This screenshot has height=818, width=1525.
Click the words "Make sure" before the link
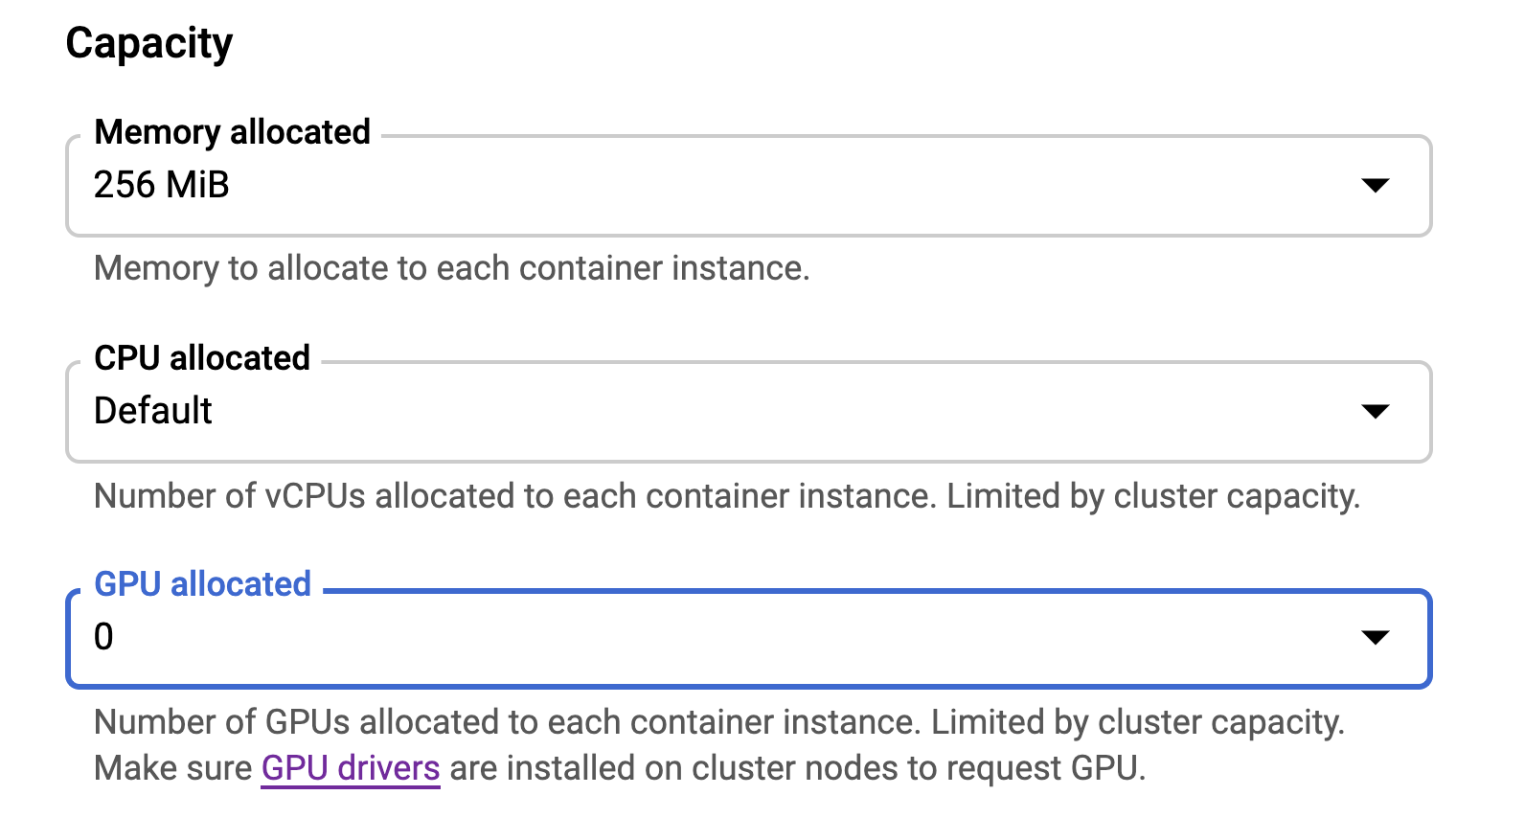(172, 768)
